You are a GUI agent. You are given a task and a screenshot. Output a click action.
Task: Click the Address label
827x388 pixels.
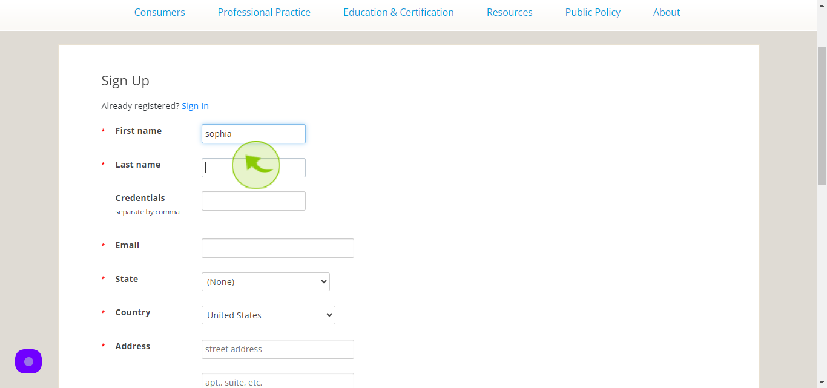click(x=133, y=346)
